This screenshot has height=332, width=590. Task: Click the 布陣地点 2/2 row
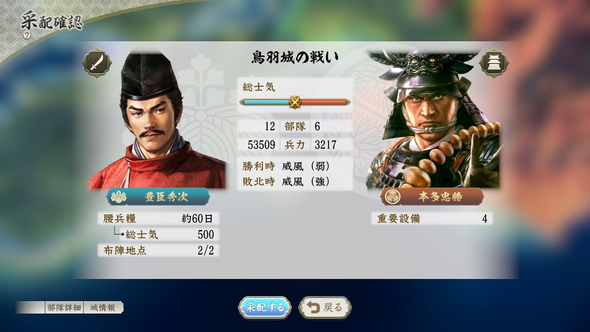tap(158, 250)
